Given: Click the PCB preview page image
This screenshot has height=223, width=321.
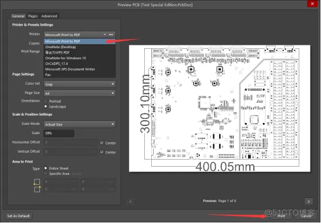Looking at the screenshot, I should (x=220, y=109).
